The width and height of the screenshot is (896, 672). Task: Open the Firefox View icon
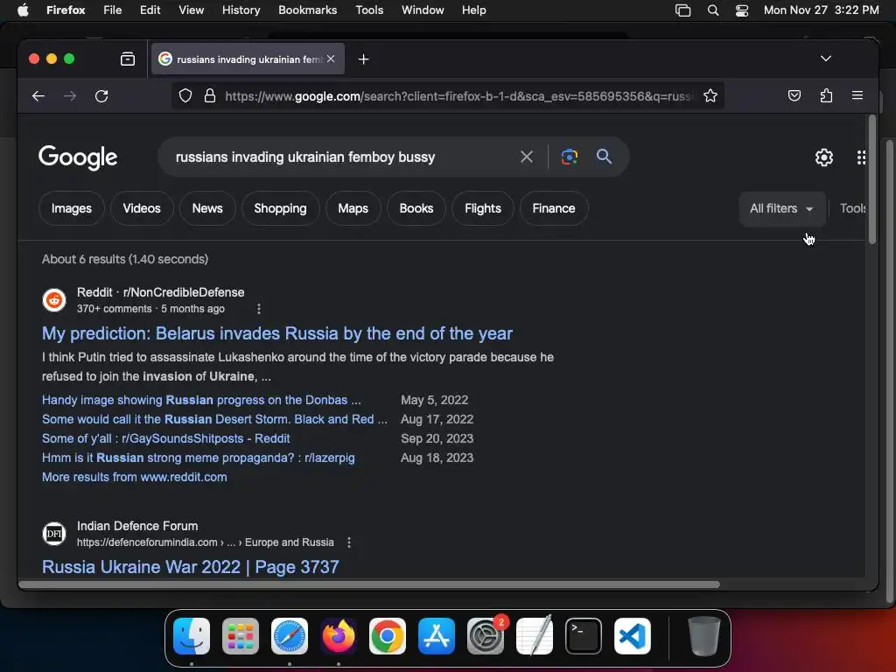click(x=128, y=59)
